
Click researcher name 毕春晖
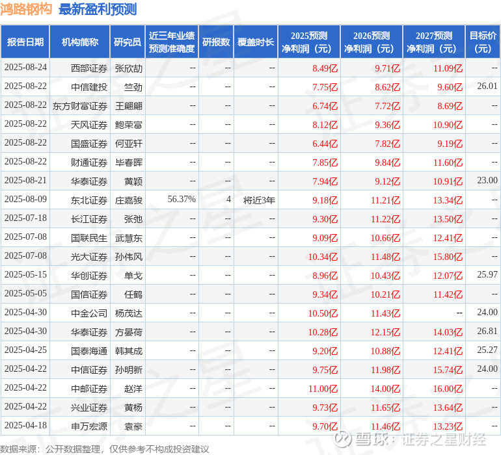point(128,162)
